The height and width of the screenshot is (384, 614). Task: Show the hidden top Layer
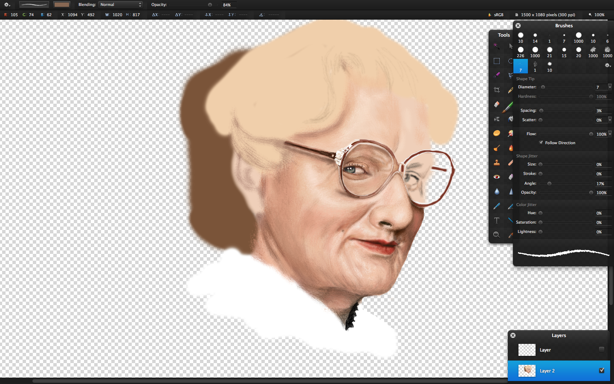click(x=601, y=349)
